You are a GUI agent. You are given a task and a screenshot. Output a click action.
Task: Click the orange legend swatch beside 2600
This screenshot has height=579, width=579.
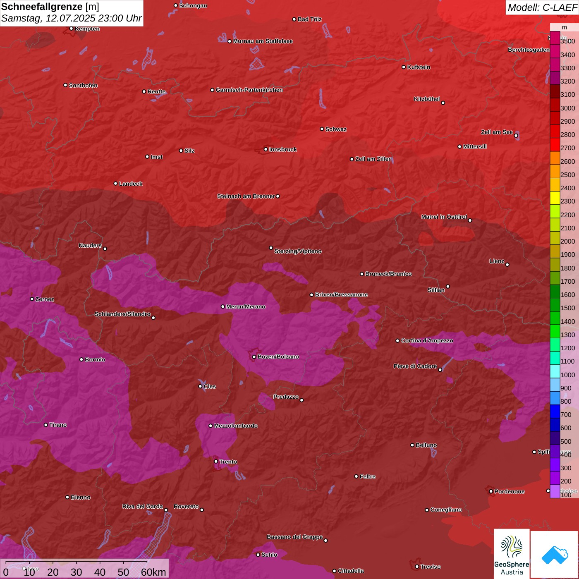point(555,158)
